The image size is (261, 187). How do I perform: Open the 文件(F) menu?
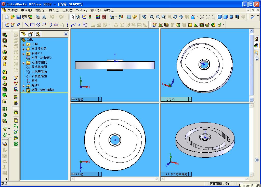tap(13, 10)
